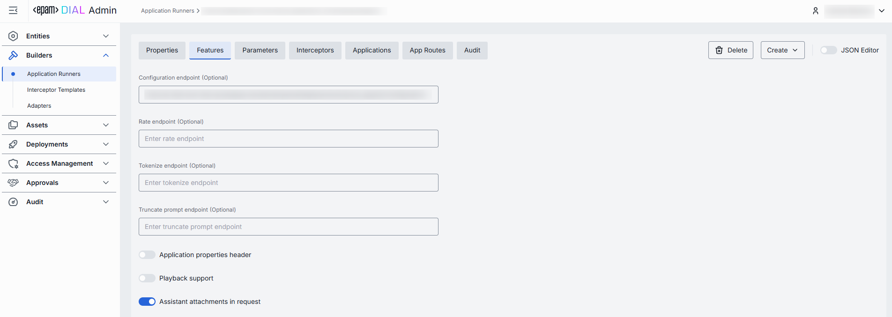
Task: Click the Deployments rocket icon
Action: click(x=13, y=144)
